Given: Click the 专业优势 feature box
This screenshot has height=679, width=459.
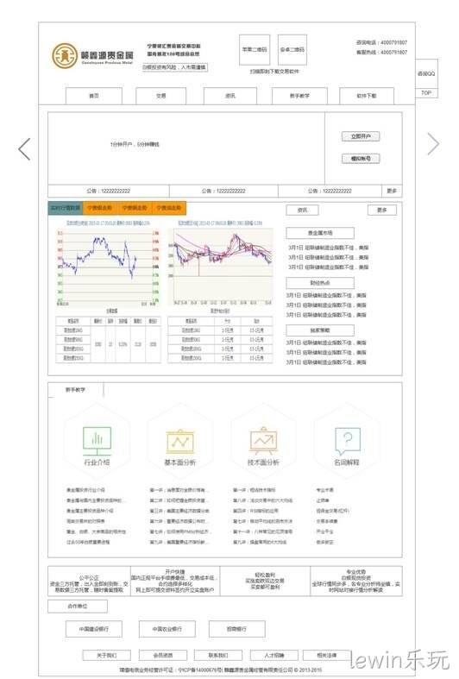Looking at the screenshot, I should [356, 582].
